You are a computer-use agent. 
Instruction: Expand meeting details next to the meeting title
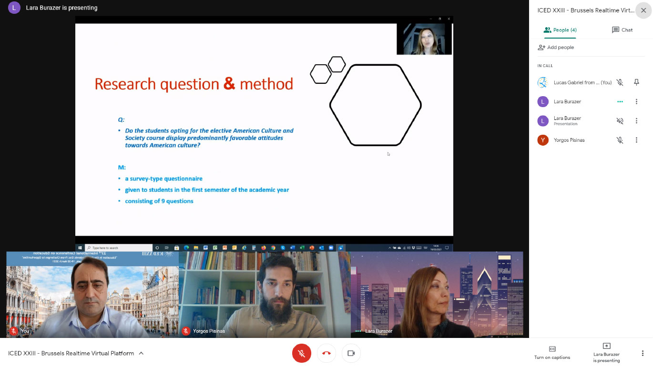click(x=141, y=353)
